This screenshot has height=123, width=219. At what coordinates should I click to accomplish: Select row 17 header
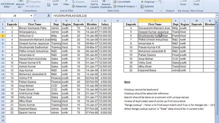pos(3,86)
